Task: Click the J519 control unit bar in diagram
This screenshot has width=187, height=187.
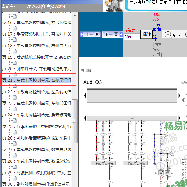Action: pyautogui.click(x=132, y=118)
